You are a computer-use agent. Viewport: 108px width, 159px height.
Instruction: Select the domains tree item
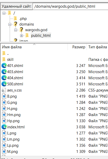tap(27, 24)
